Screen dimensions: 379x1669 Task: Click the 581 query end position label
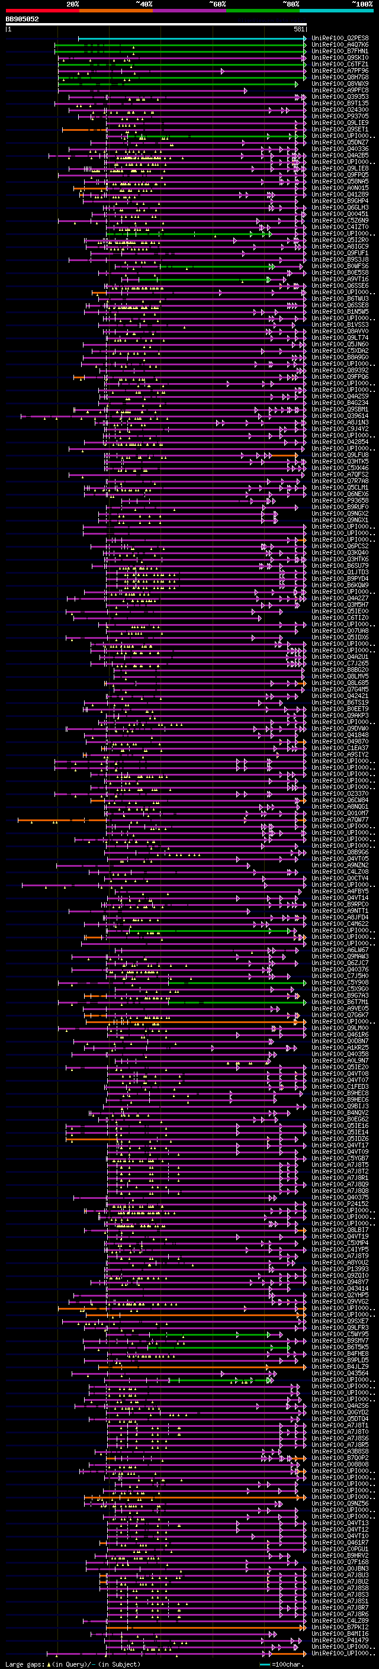pyautogui.click(x=298, y=29)
